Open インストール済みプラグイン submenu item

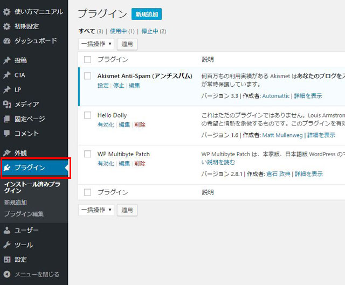click(x=32, y=187)
